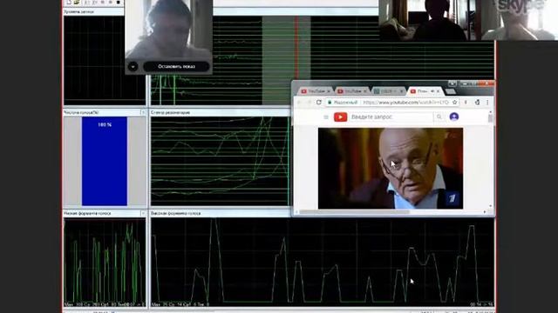Click the Skype self-view video thumbnail
Image resolution: width=558 pixels, height=313 pixels.
[168, 30]
